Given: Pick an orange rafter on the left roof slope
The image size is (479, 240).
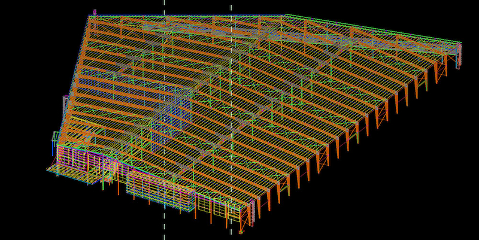Looking at the screenshot, I should pos(120,72).
